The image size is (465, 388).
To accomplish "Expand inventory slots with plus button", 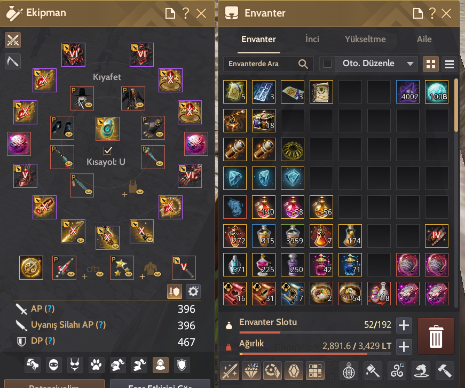I will click(404, 325).
